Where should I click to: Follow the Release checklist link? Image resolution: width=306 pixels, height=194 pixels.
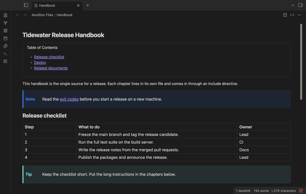(49, 57)
